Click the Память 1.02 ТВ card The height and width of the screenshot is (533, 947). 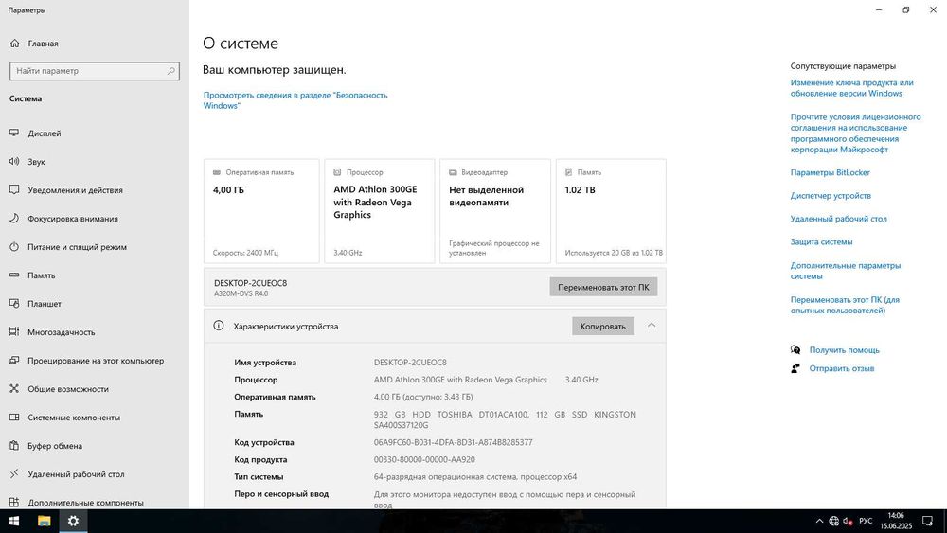611,211
